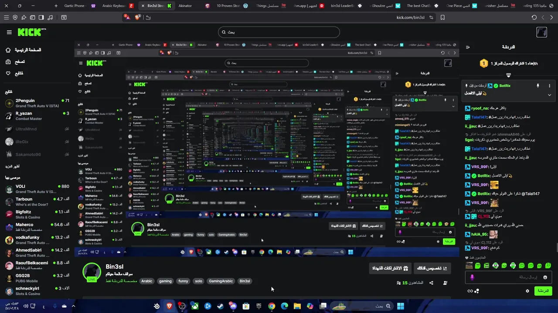The width and height of the screenshot is (558, 313).
Task: Select the Arabic tag
Action: pyautogui.click(x=147, y=281)
